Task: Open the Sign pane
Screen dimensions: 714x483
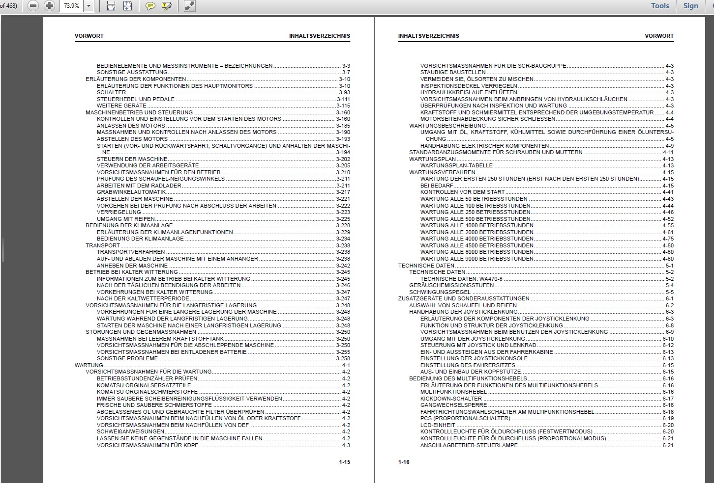Action: tap(690, 6)
